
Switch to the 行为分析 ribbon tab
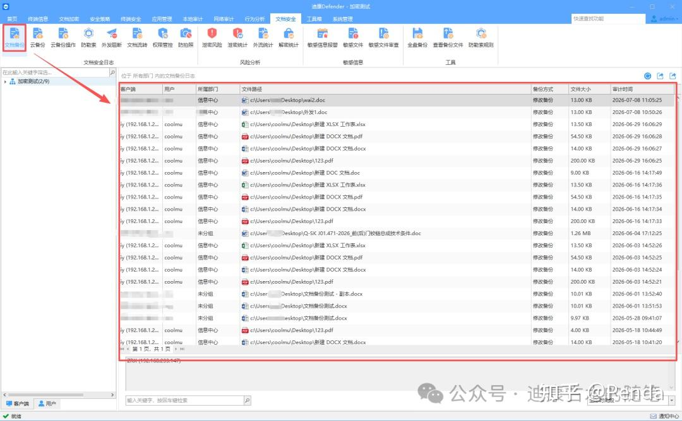[254, 19]
